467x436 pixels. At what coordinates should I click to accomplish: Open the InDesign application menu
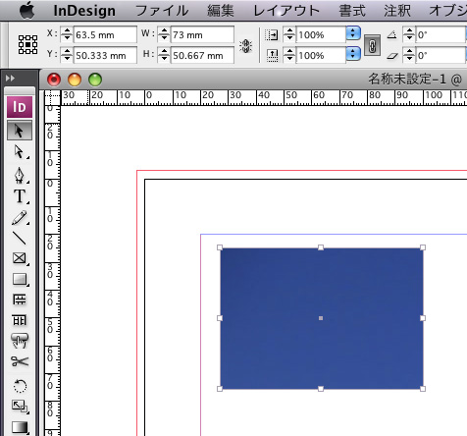click(84, 11)
